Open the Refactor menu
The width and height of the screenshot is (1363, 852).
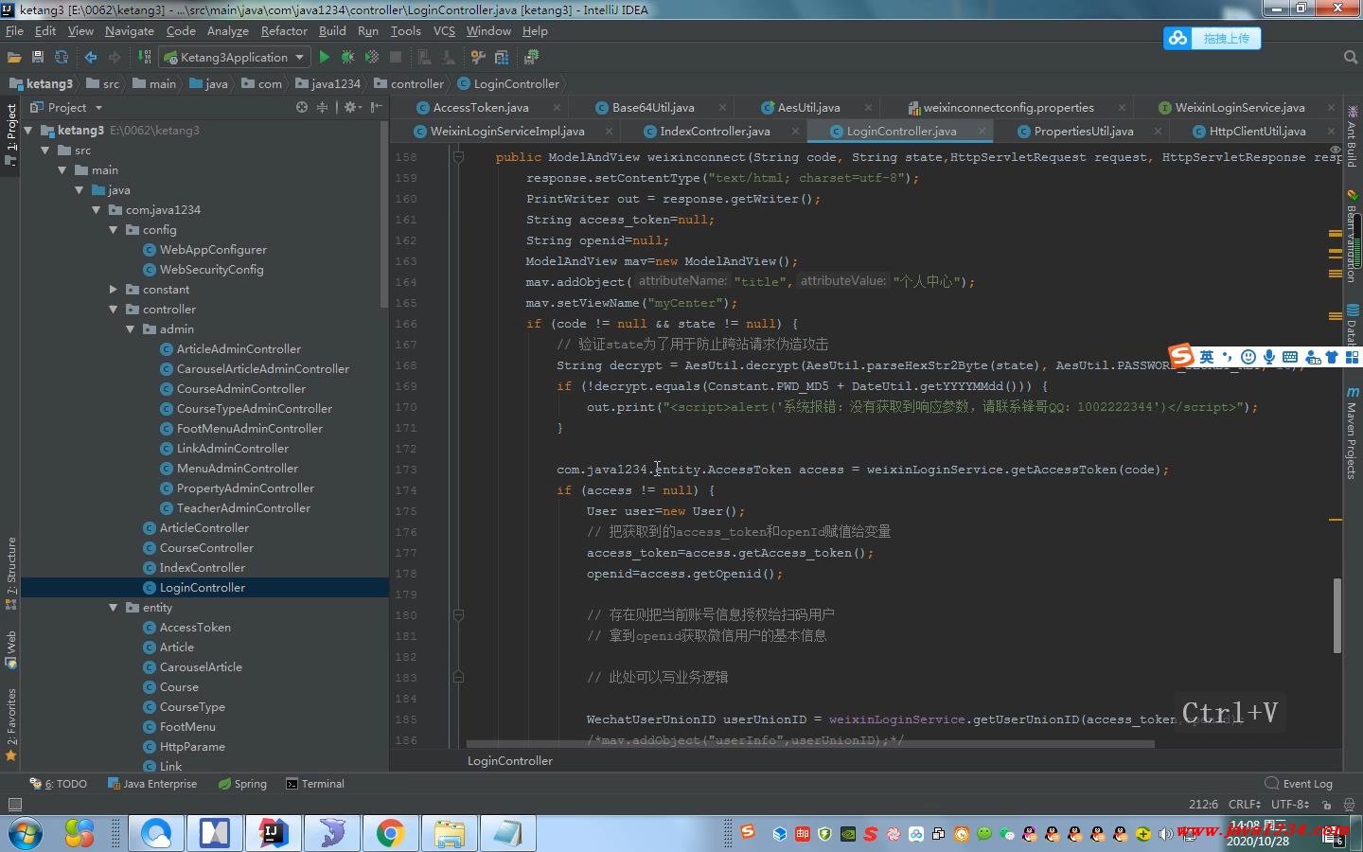click(x=284, y=31)
